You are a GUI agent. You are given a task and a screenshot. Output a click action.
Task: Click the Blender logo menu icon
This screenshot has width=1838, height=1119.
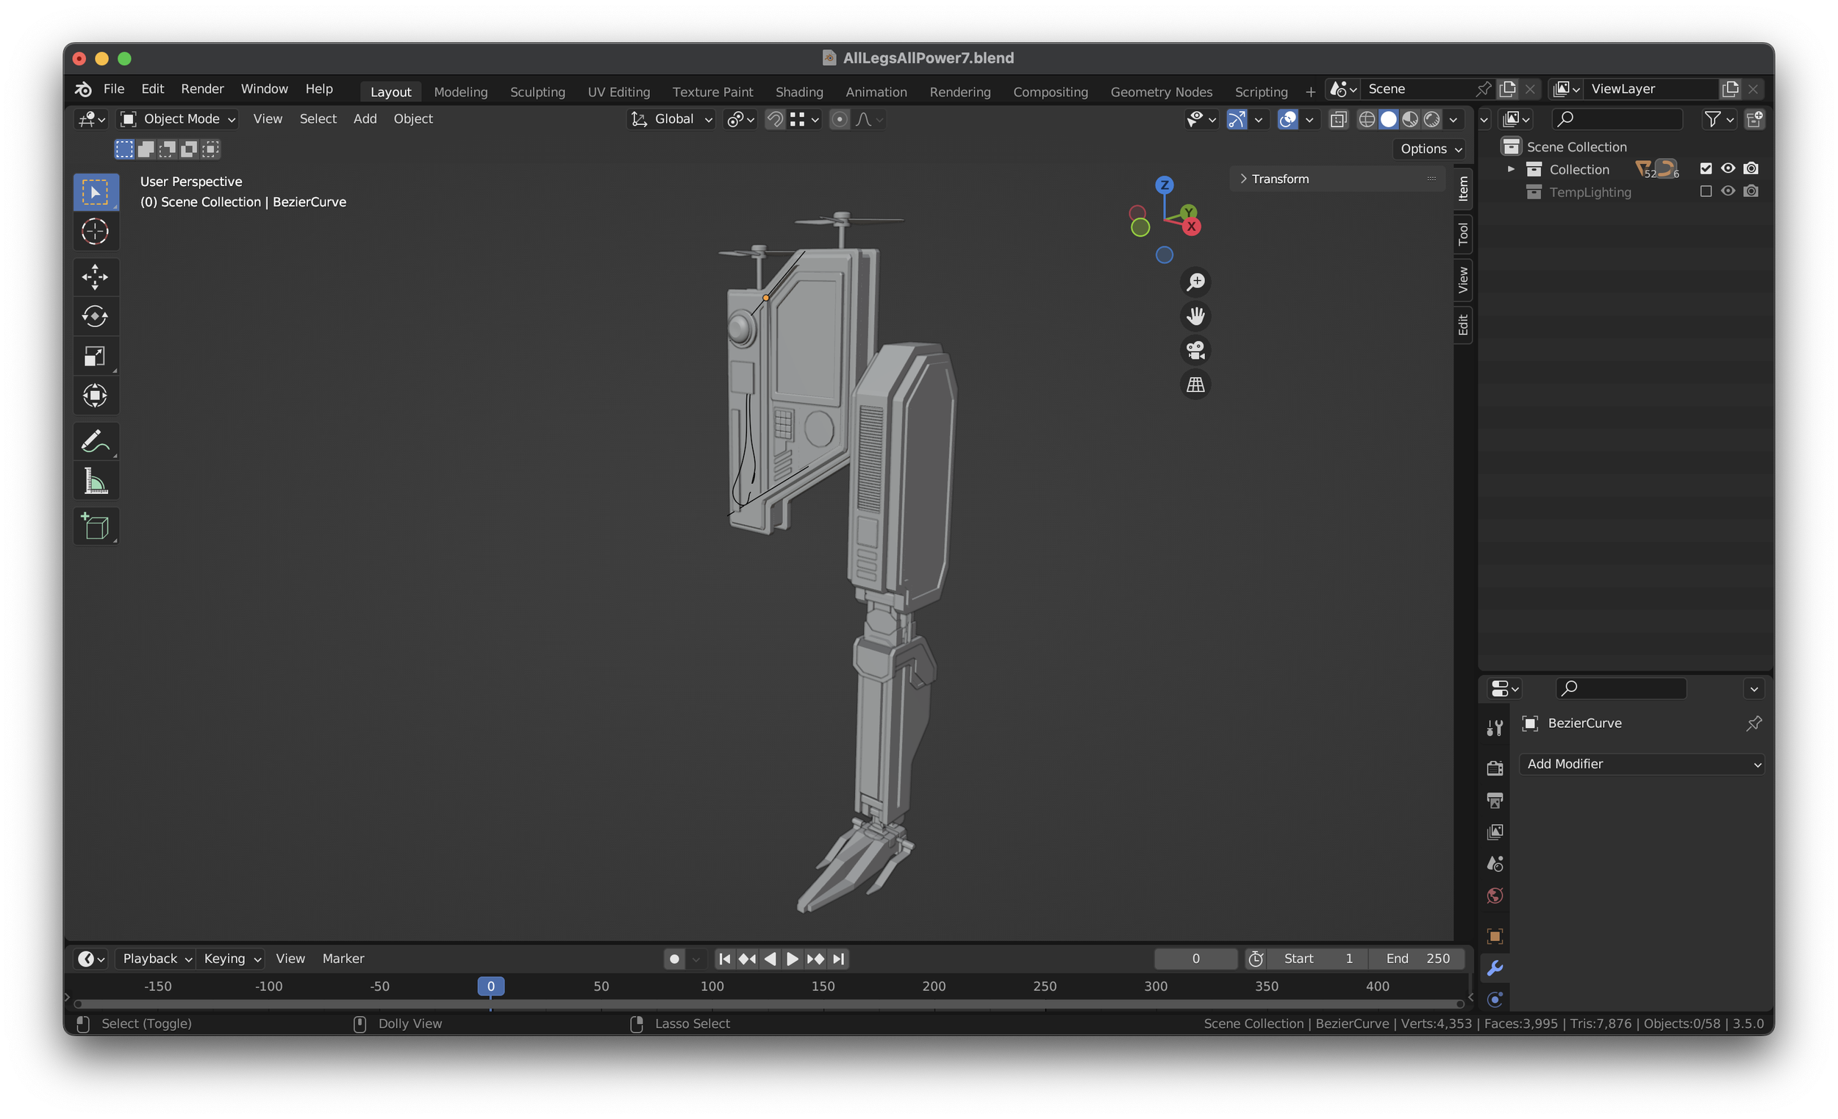click(x=84, y=89)
